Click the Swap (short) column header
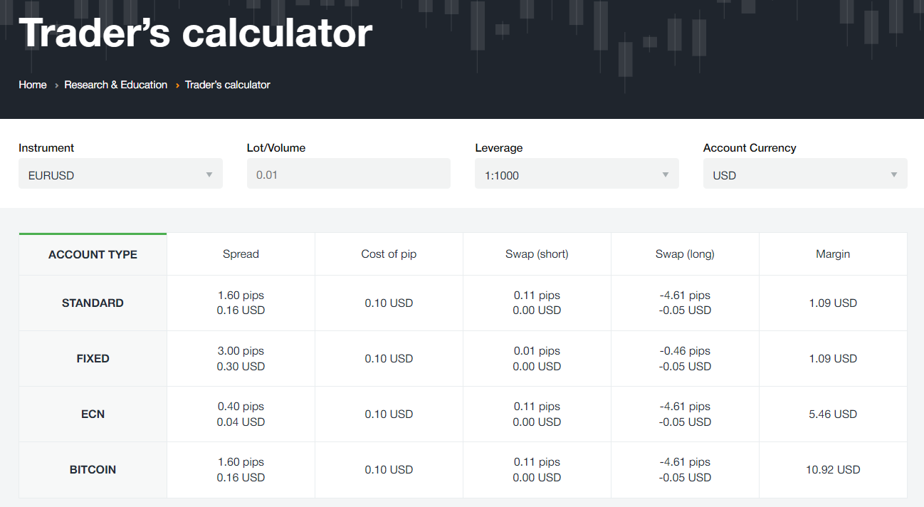This screenshot has width=924, height=507. click(x=537, y=254)
